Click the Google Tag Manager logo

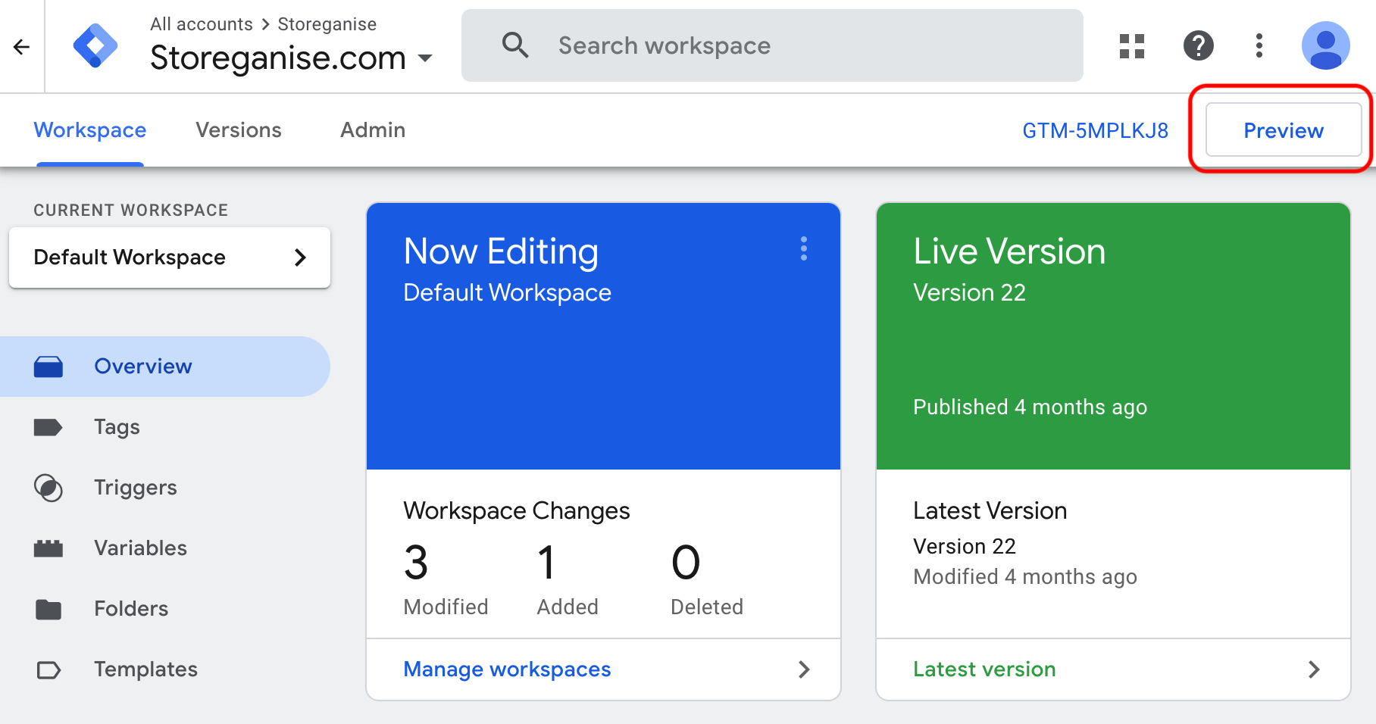pyautogui.click(x=95, y=46)
